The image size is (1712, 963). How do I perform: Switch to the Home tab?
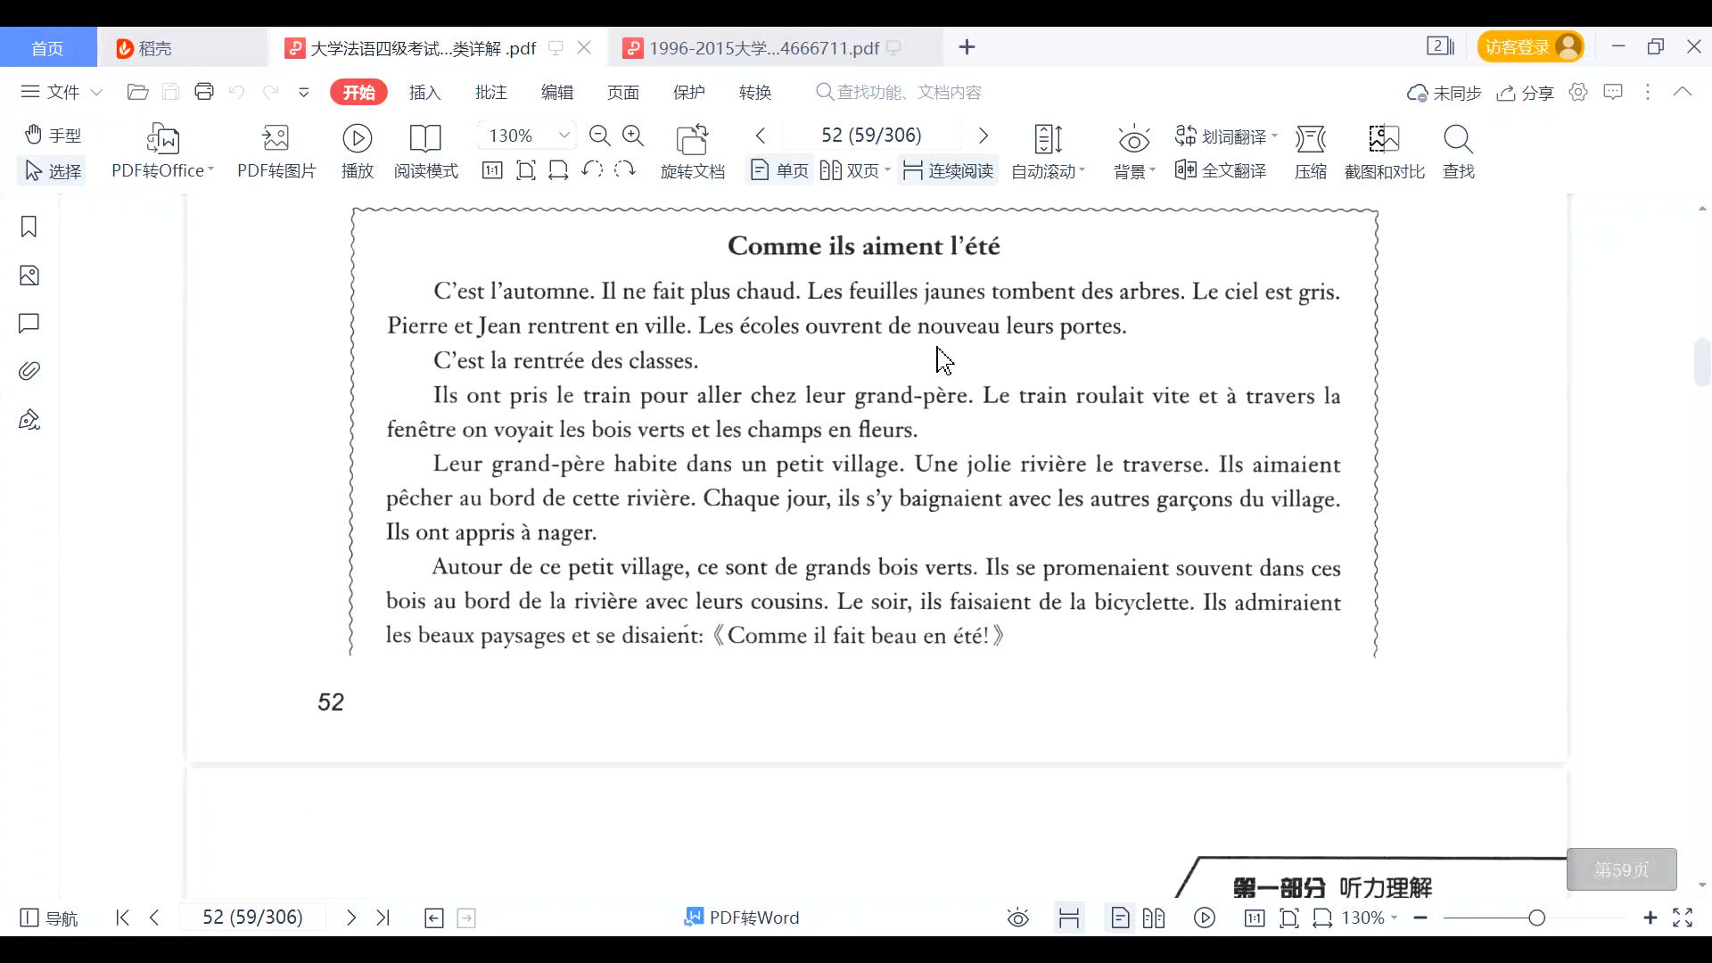(48, 48)
